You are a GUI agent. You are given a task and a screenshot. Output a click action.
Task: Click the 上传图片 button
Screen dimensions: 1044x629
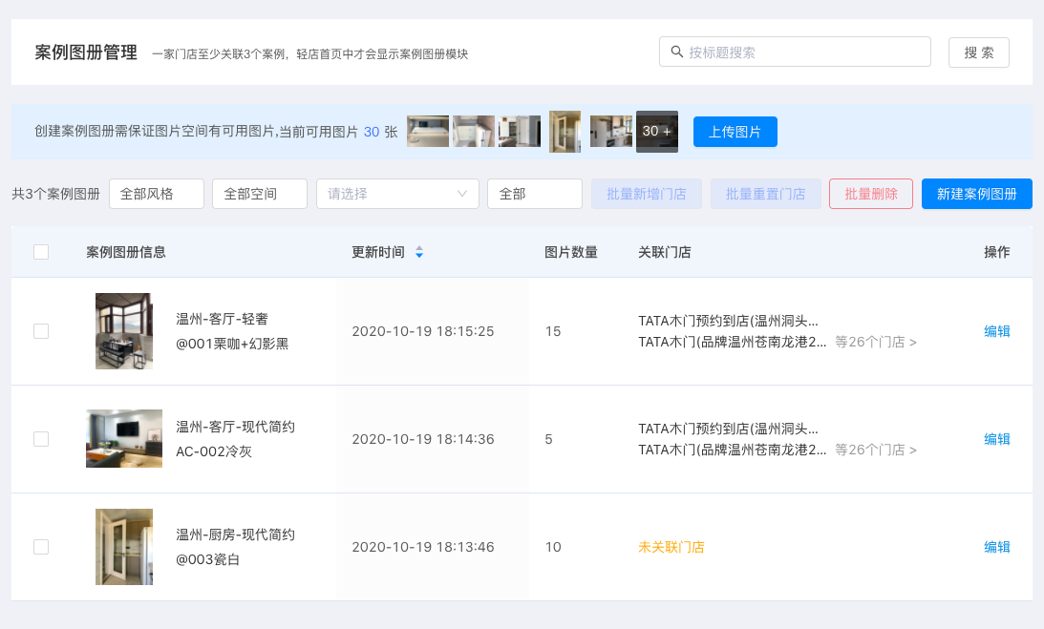point(735,132)
